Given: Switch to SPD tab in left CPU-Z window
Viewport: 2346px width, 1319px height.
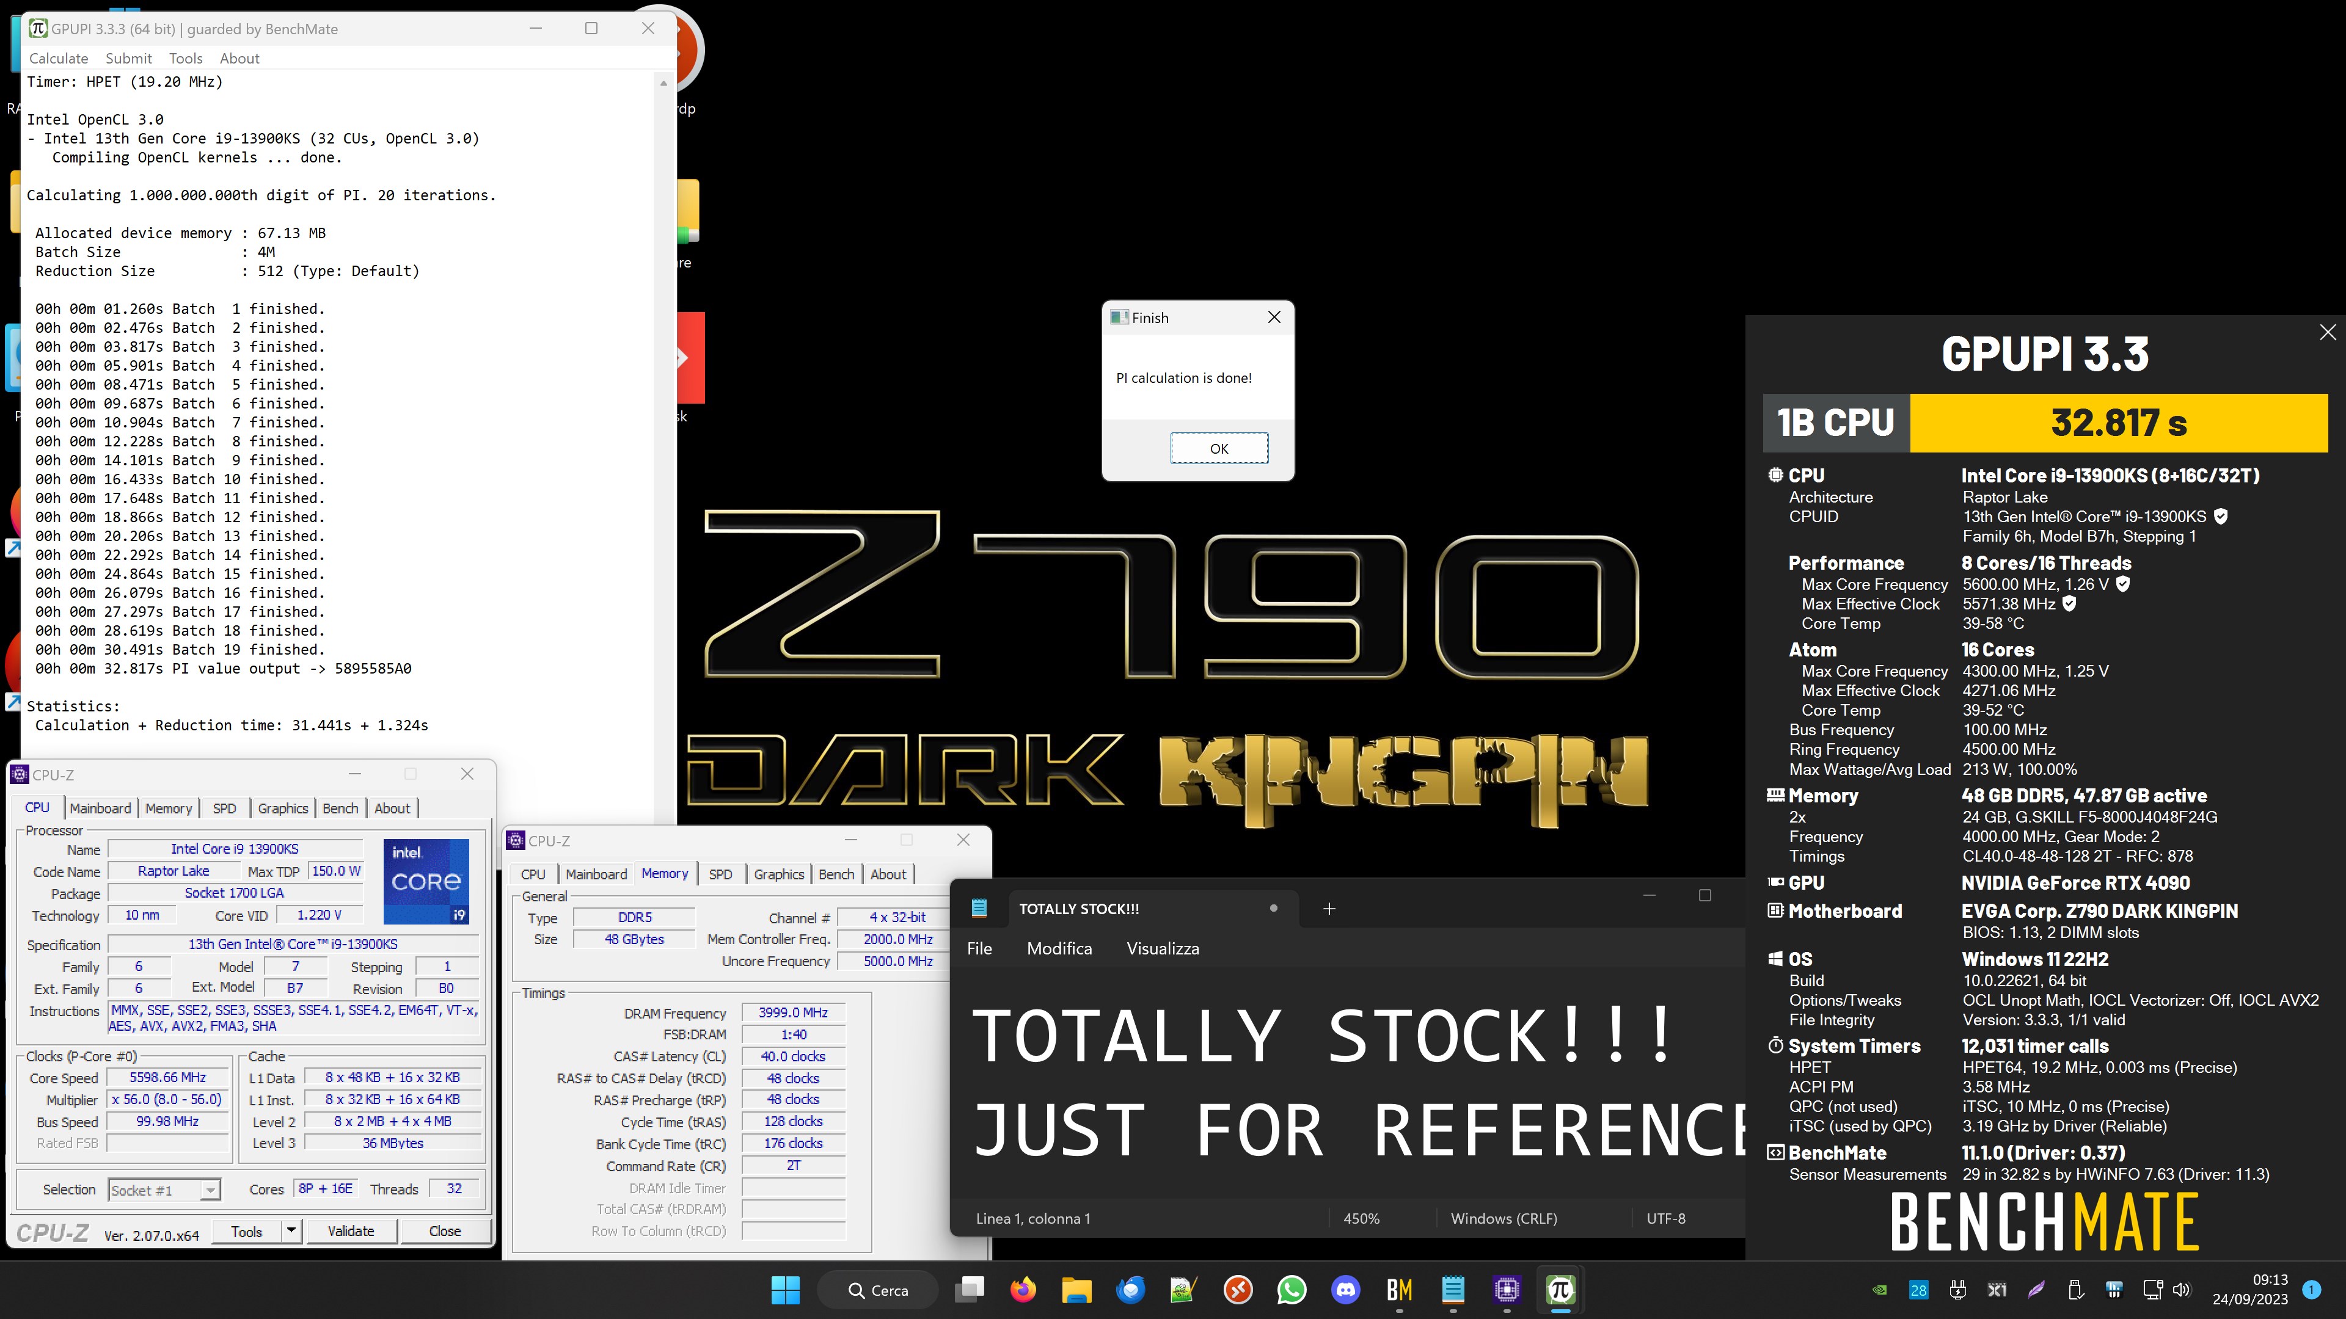Looking at the screenshot, I should click(x=224, y=808).
